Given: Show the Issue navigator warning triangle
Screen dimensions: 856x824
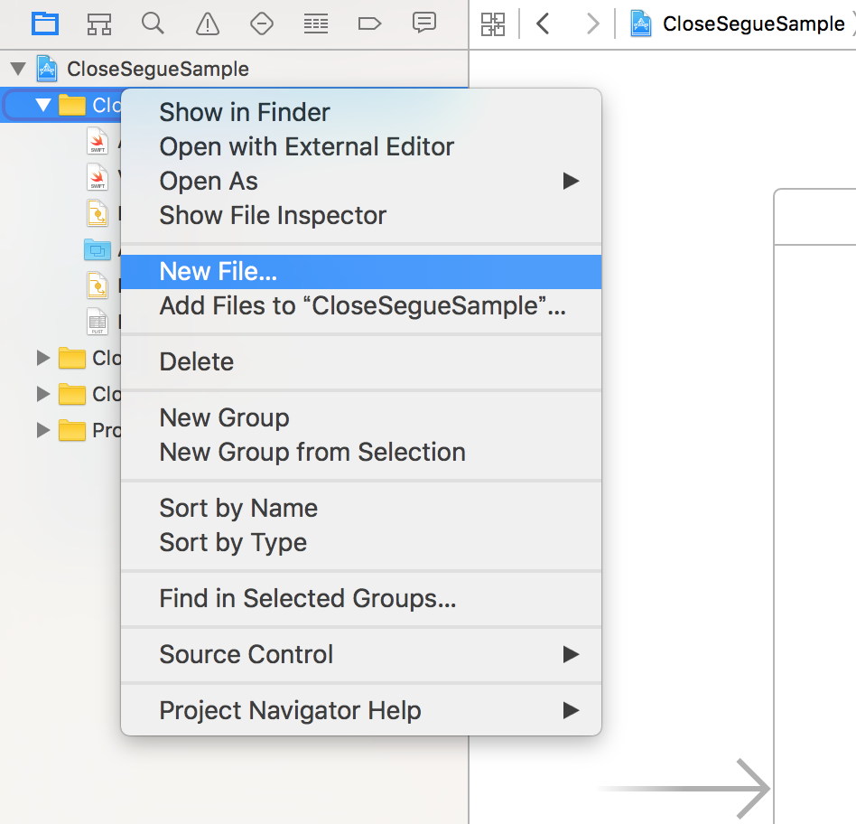Looking at the screenshot, I should 208,24.
